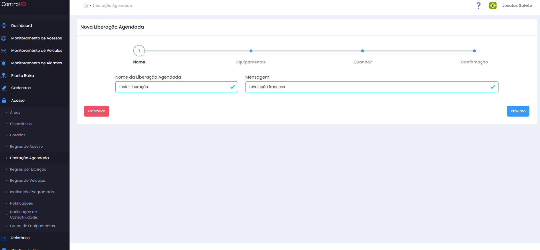Click the Monitoramento de Veículos signal icon
The image size is (540, 250).
click(4, 51)
